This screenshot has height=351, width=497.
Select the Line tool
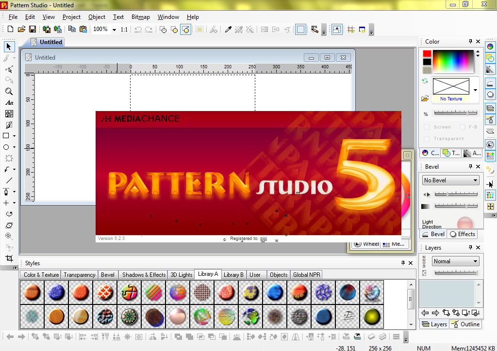(9, 181)
